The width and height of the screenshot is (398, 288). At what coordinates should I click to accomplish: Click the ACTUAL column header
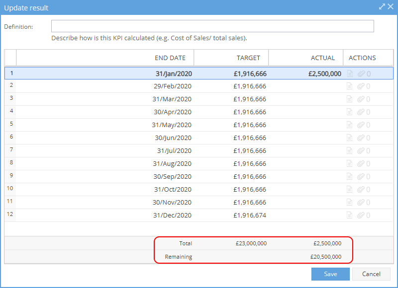click(306, 58)
